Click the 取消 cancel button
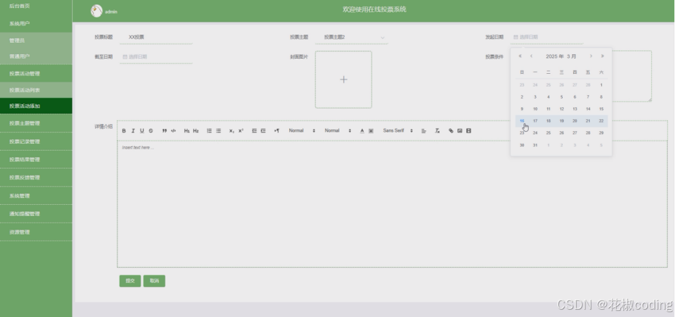The image size is (675, 317). point(154,281)
